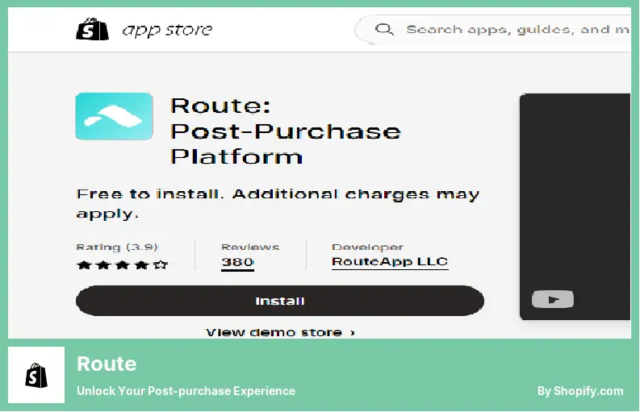Image resolution: width=640 pixels, height=412 pixels.
Task: Click the Free to install pricing text
Action: point(278,203)
